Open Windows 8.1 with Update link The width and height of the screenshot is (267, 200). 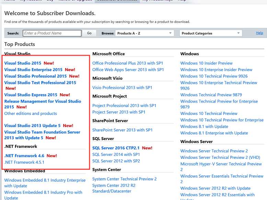(x=204, y=127)
